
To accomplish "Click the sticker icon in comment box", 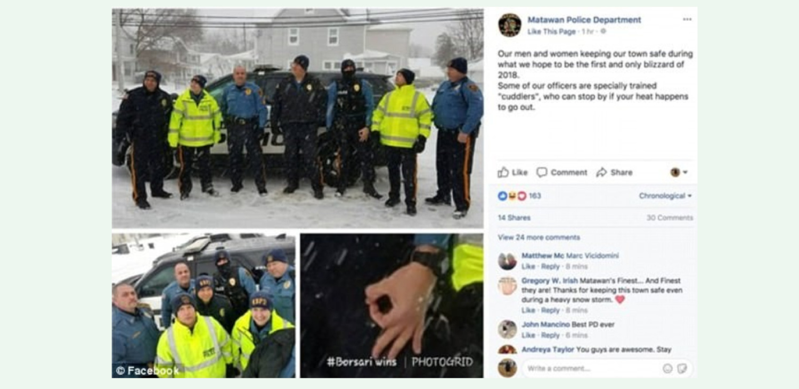I will [x=682, y=368].
